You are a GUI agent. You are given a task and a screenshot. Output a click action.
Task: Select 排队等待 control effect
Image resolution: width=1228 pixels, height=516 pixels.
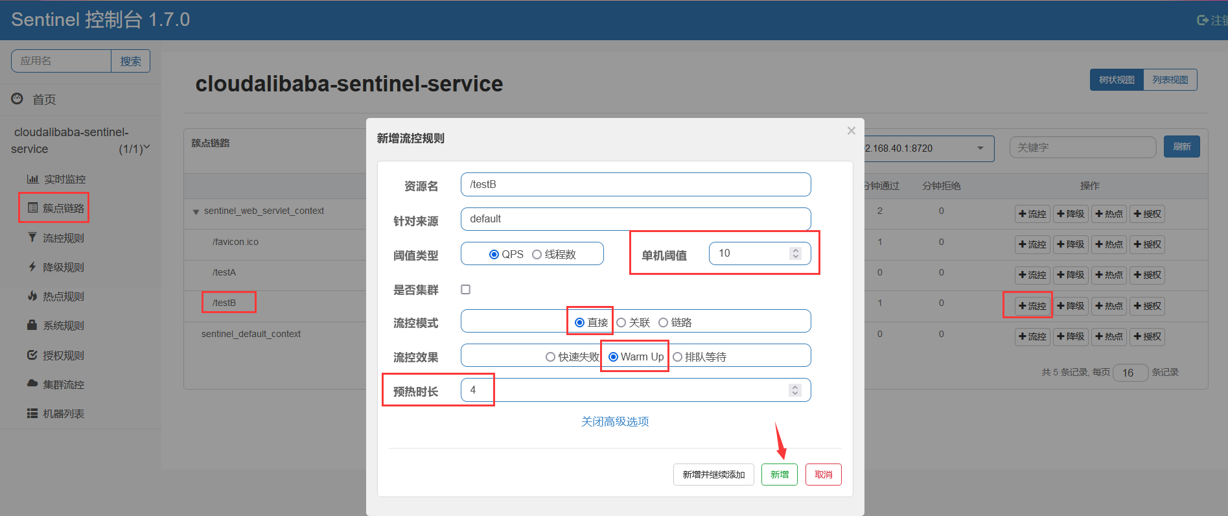point(677,357)
